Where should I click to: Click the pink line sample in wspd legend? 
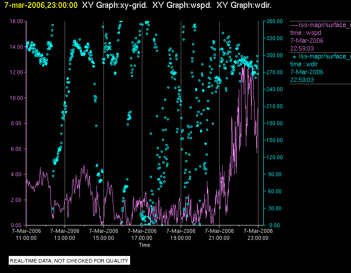[x=294, y=25]
